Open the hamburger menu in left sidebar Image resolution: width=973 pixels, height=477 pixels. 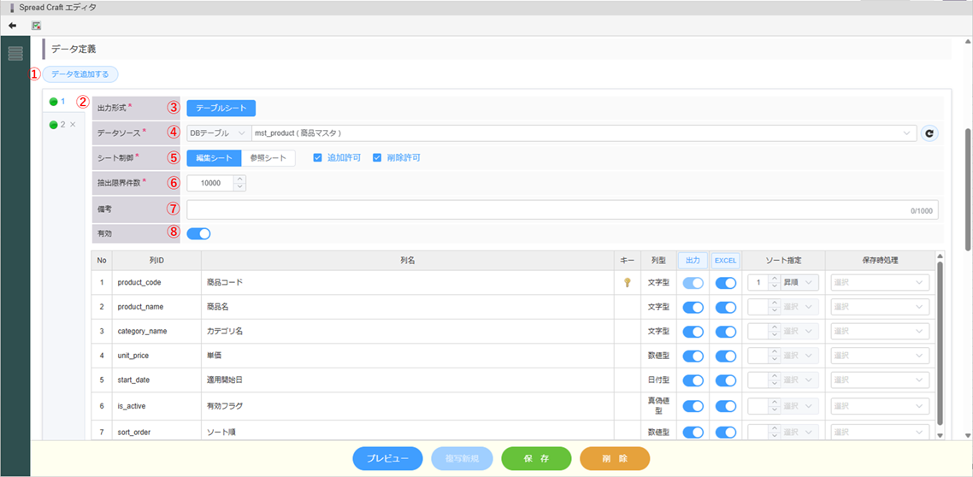click(15, 54)
